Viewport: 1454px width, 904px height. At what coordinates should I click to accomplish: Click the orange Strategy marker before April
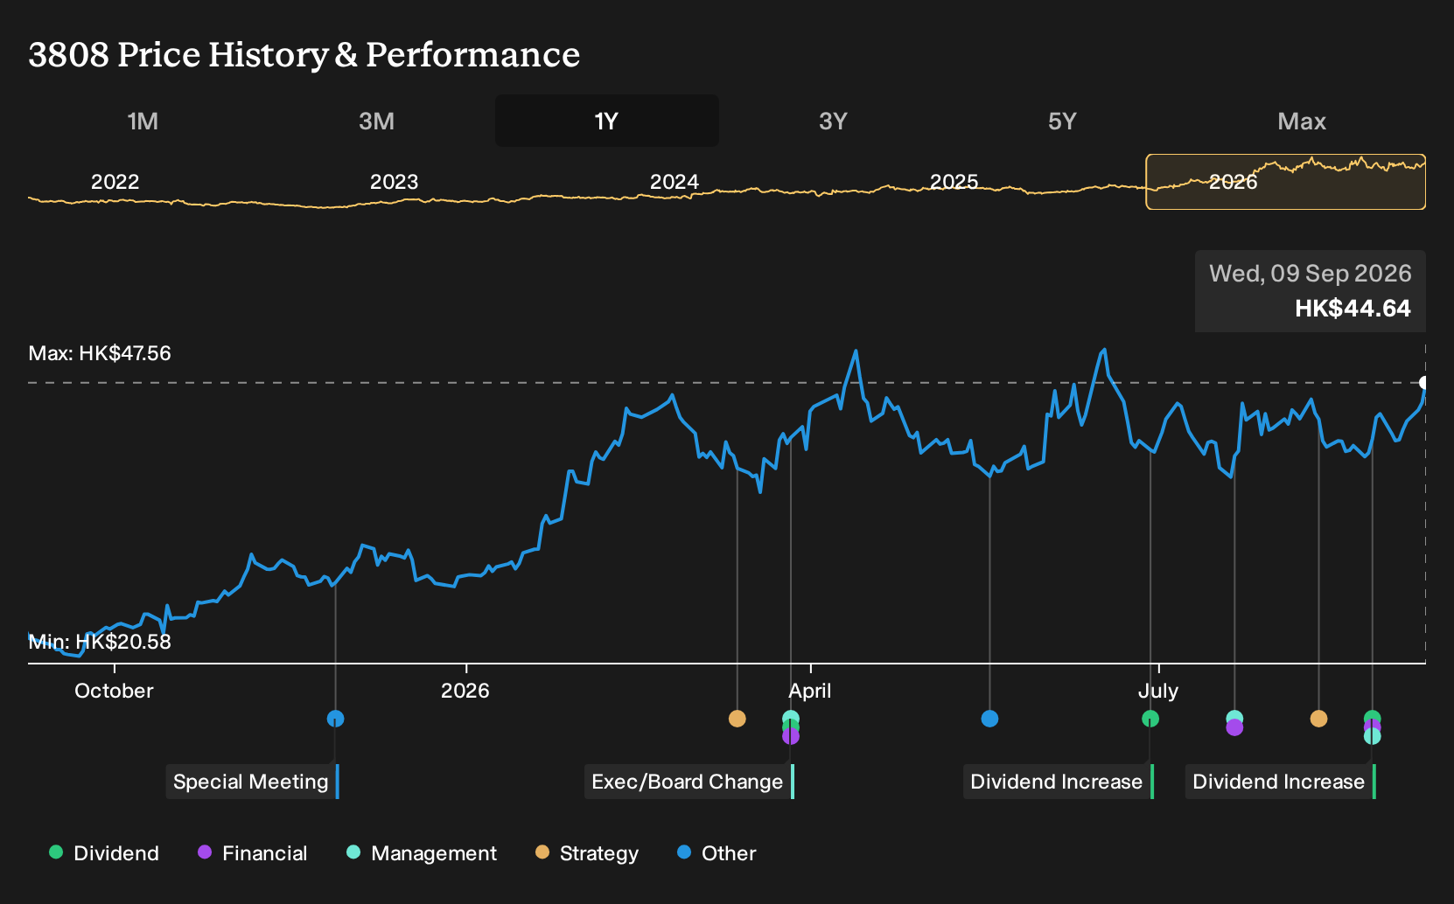(737, 719)
